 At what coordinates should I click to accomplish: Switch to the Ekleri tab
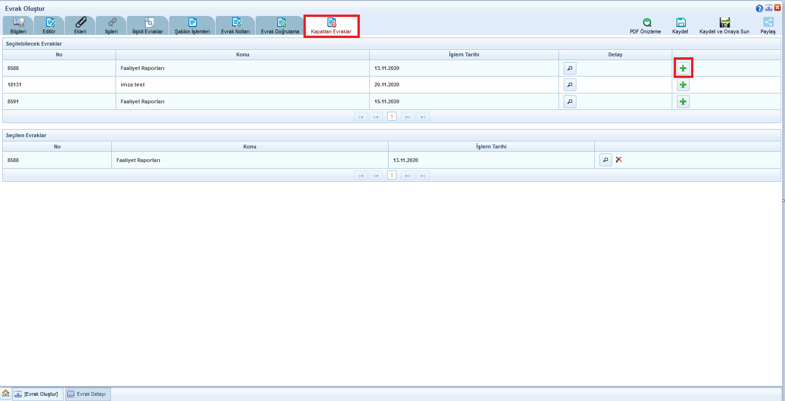pos(80,25)
